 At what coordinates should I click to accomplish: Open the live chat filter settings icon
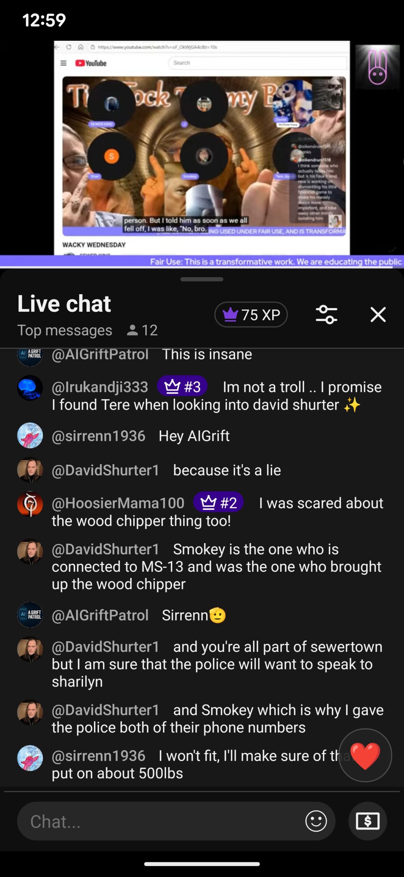326,314
